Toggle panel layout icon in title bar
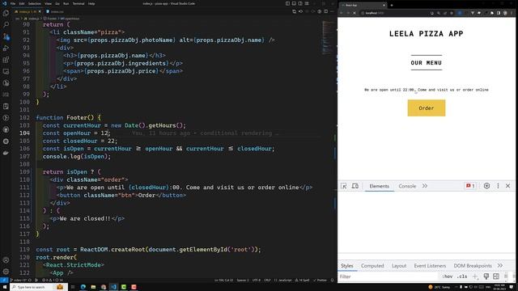This screenshot has width=518, height=291. coord(294,3)
